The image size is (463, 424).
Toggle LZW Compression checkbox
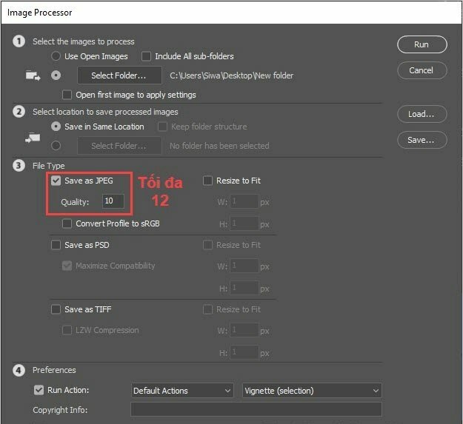(67, 330)
